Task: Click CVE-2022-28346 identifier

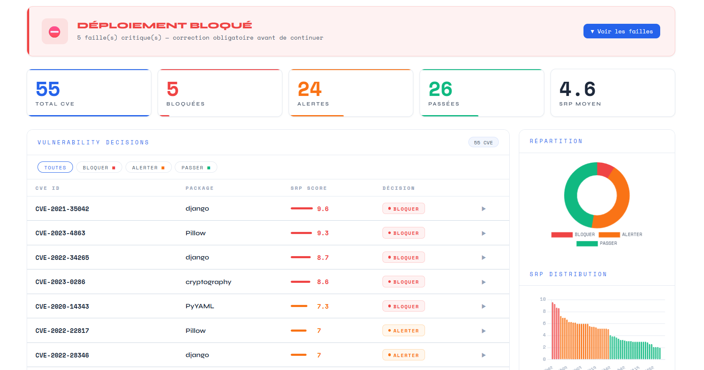Action: [x=62, y=355]
